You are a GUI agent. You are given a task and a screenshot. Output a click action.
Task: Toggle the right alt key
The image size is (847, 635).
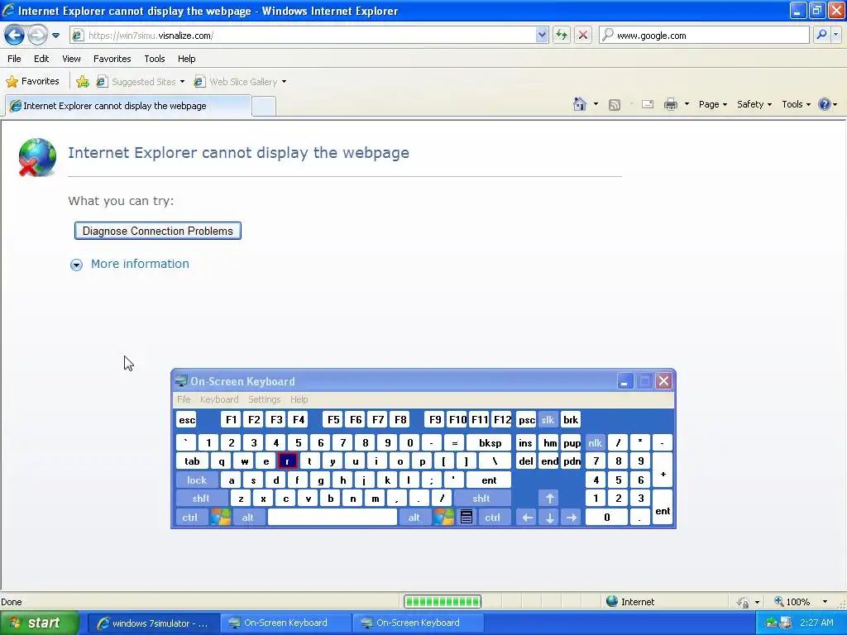(x=414, y=518)
